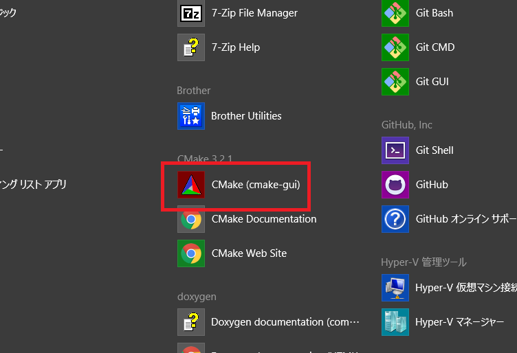Open the Git Shell terminal icon
Viewport: 517px width, 353px height.
pos(395,150)
